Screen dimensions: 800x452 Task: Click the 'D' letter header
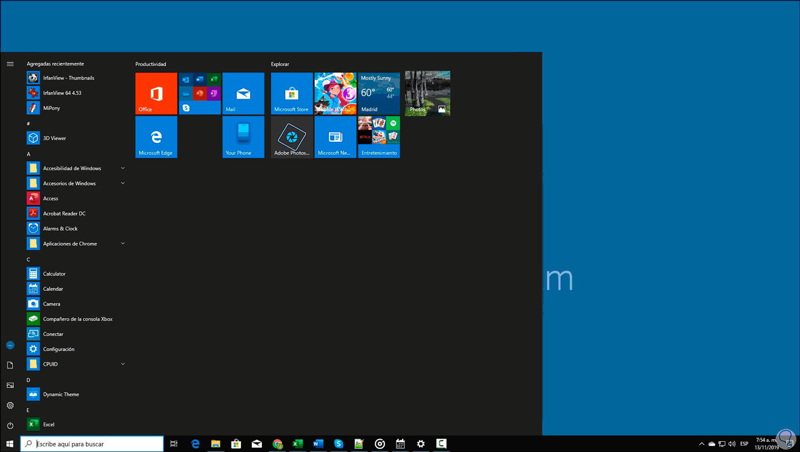tap(29, 380)
